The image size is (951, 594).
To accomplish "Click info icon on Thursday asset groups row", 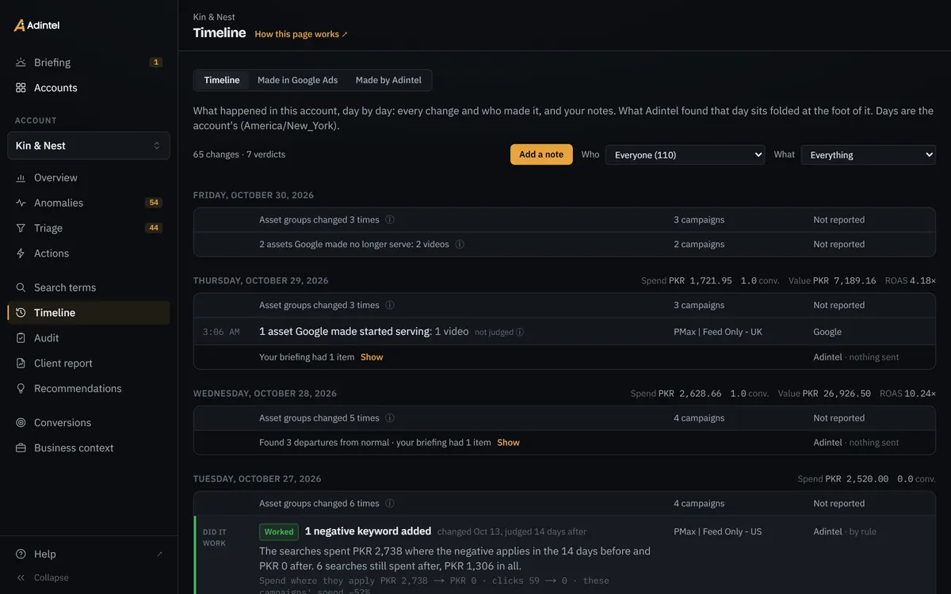I will click(x=390, y=306).
